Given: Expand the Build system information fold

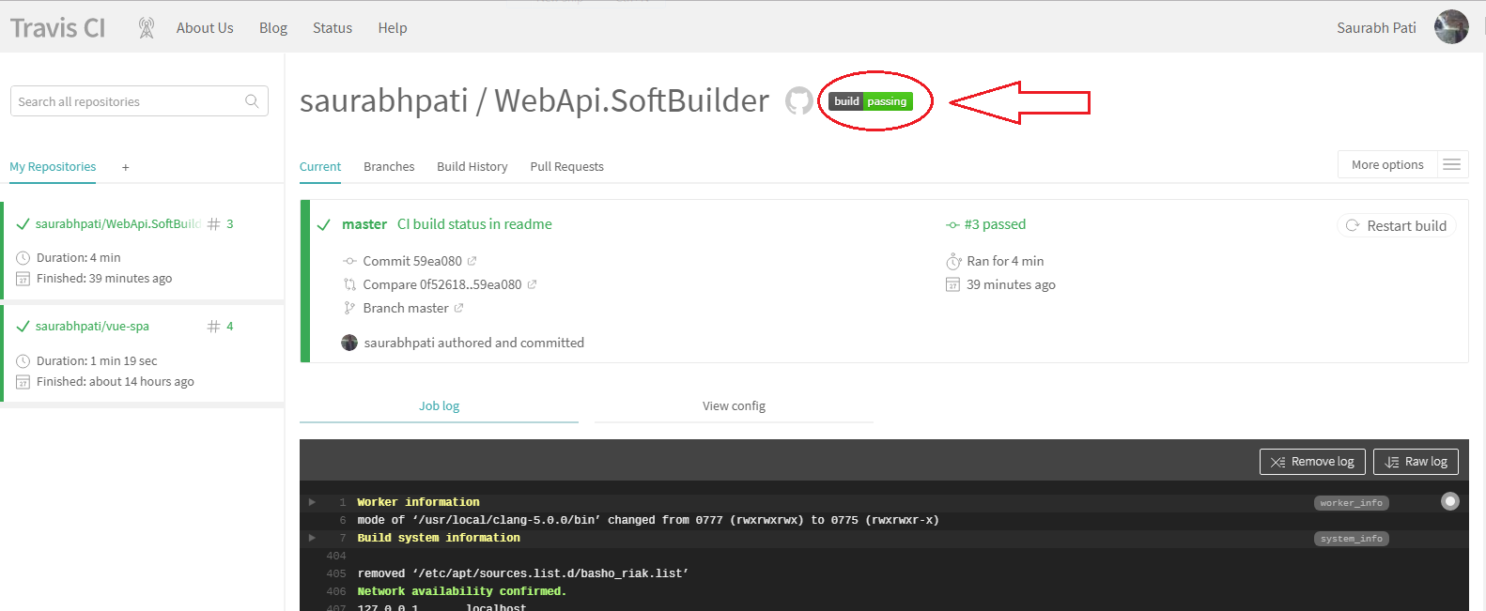Looking at the screenshot, I should click(313, 538).
